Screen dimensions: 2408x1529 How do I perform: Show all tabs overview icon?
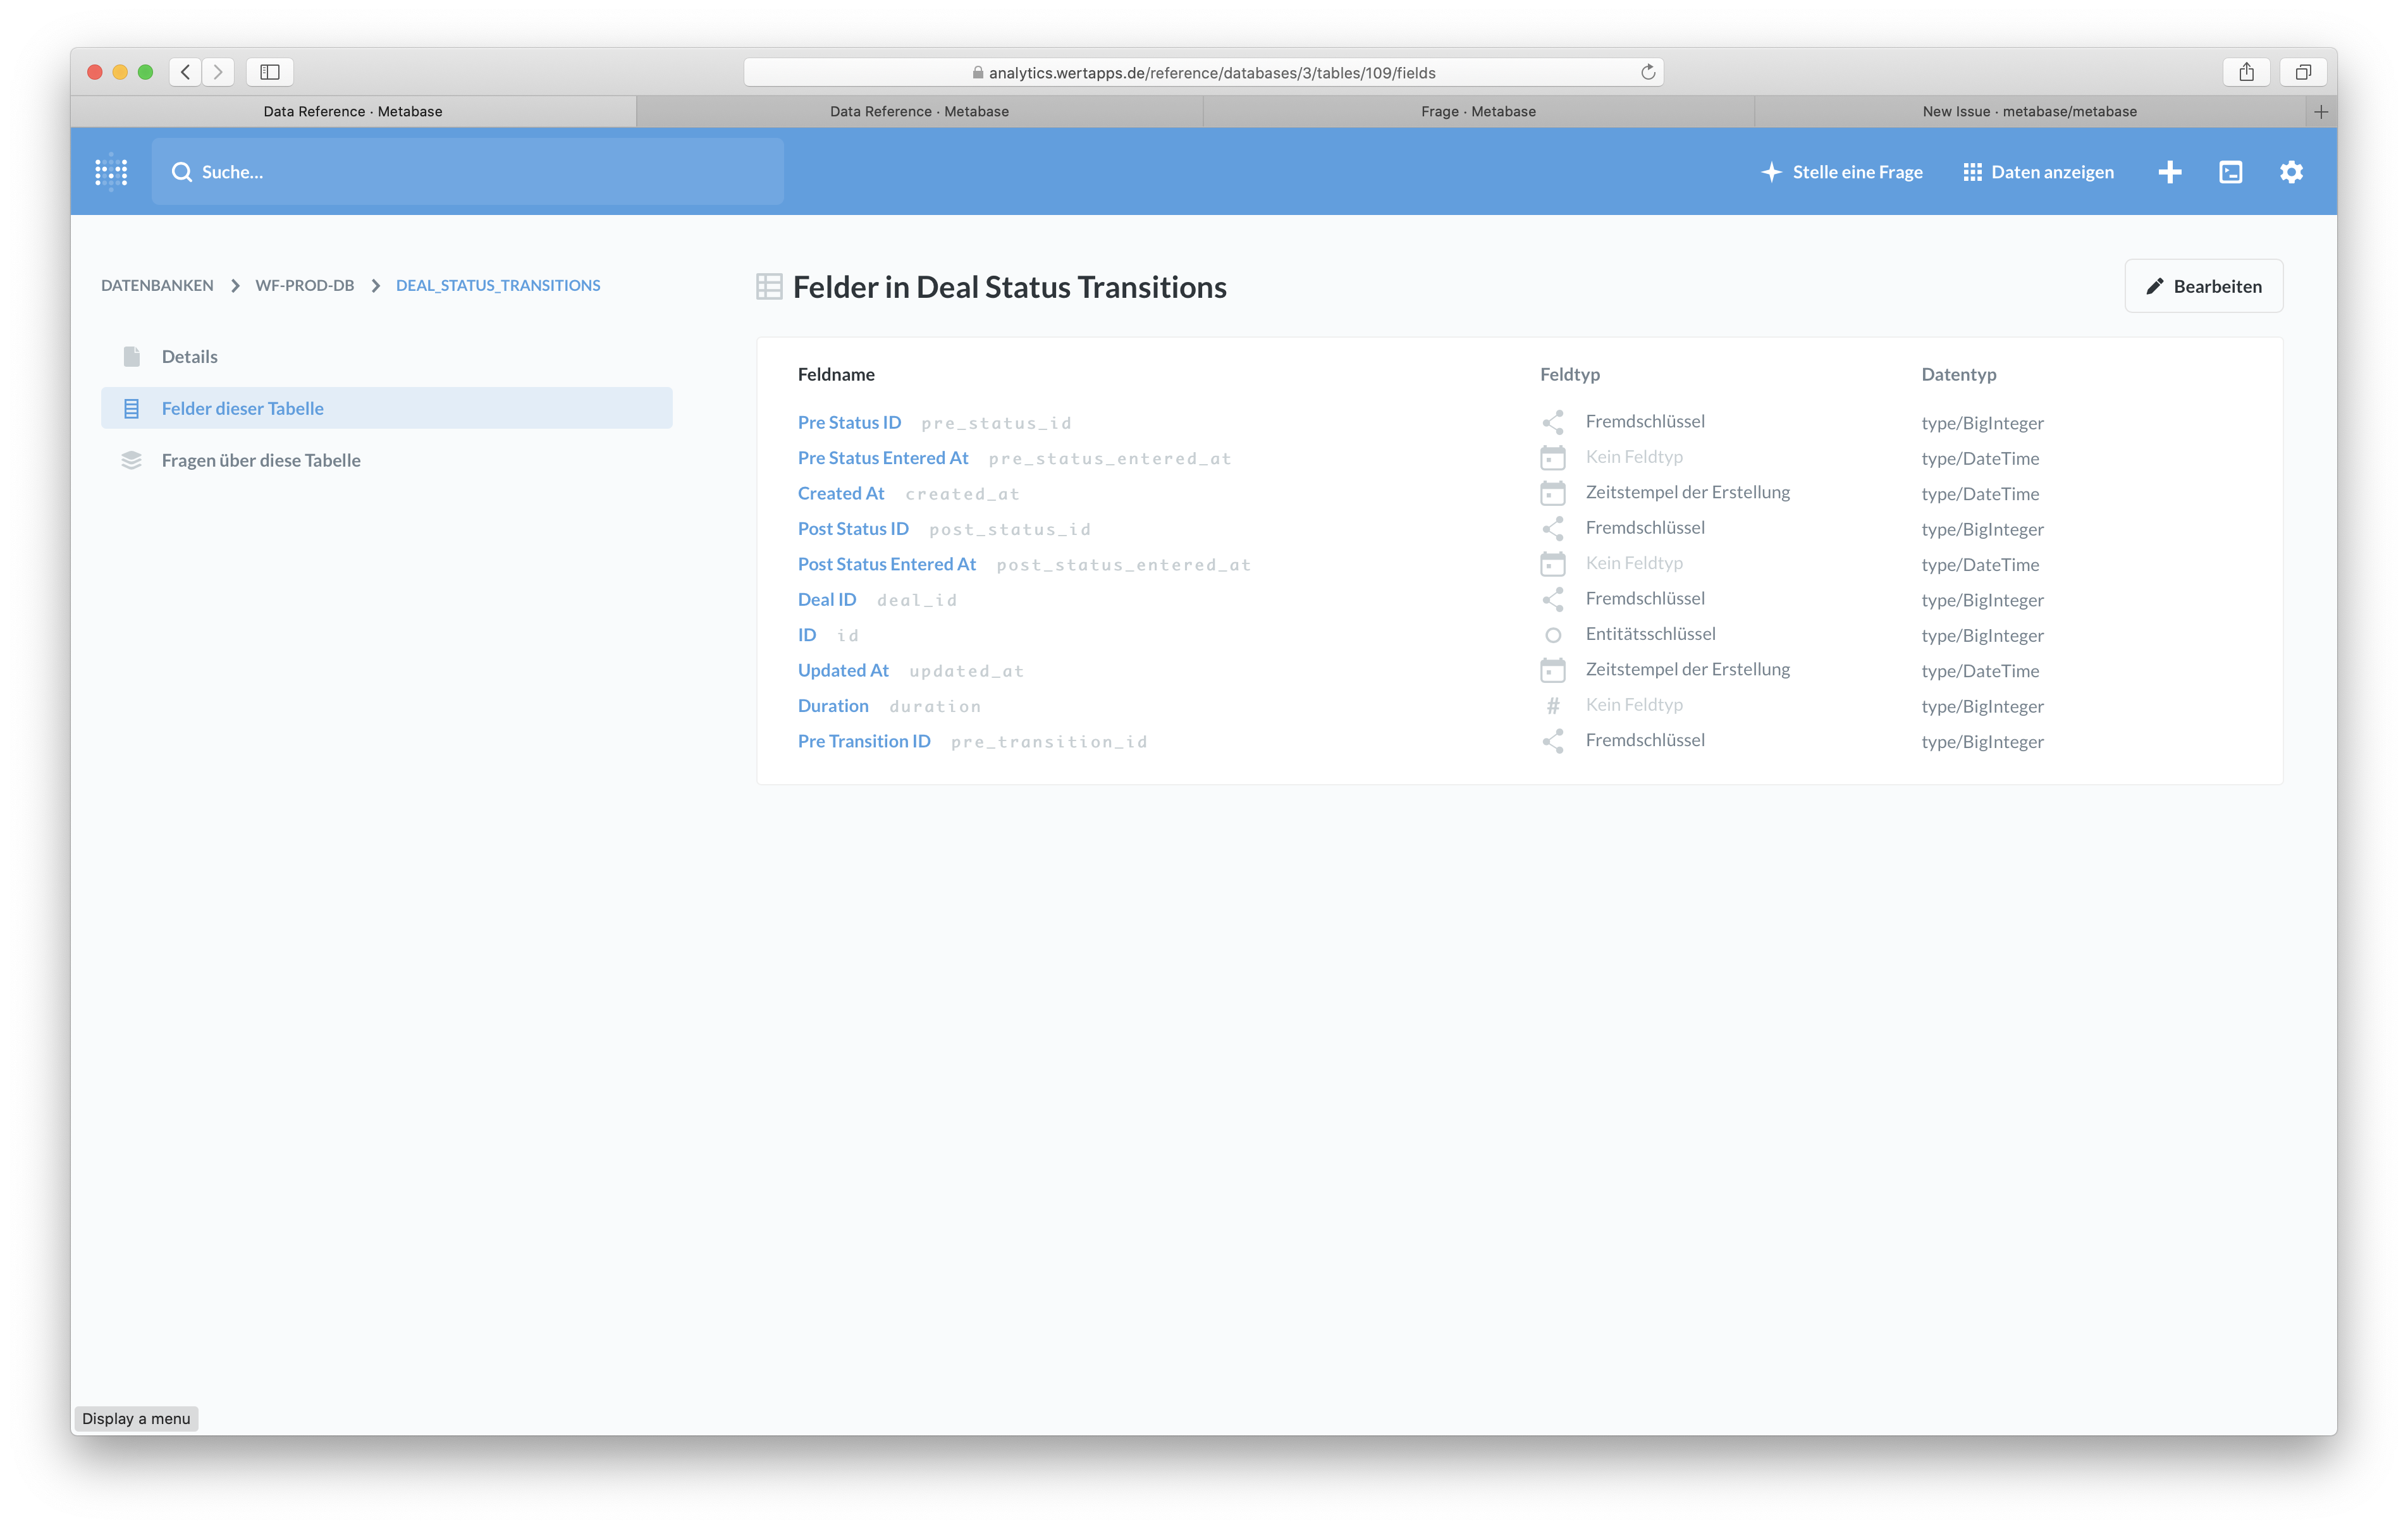tap(2303, 72)
